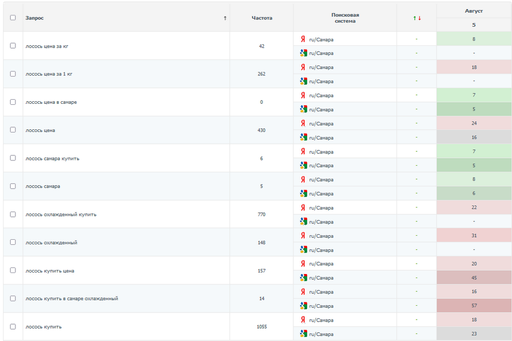The image size is (512, 341).
Task: Click the Поисковая система column header
Action: tap(345, 18)
